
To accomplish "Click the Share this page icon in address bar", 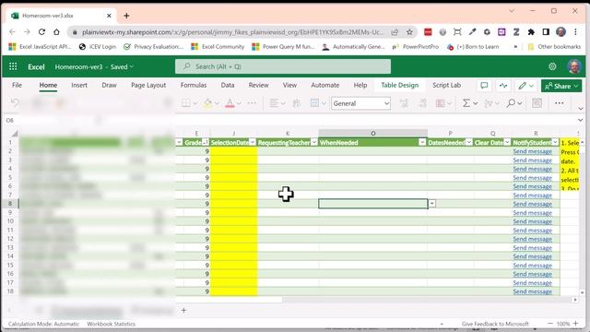I will (395, 32).
